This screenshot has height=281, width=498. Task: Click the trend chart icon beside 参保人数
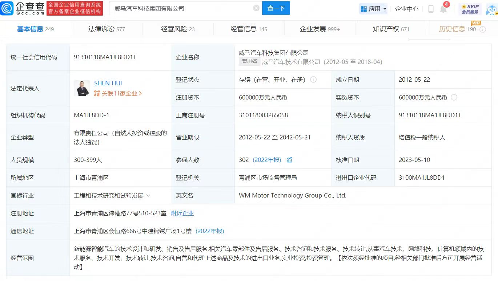point(289,160)
